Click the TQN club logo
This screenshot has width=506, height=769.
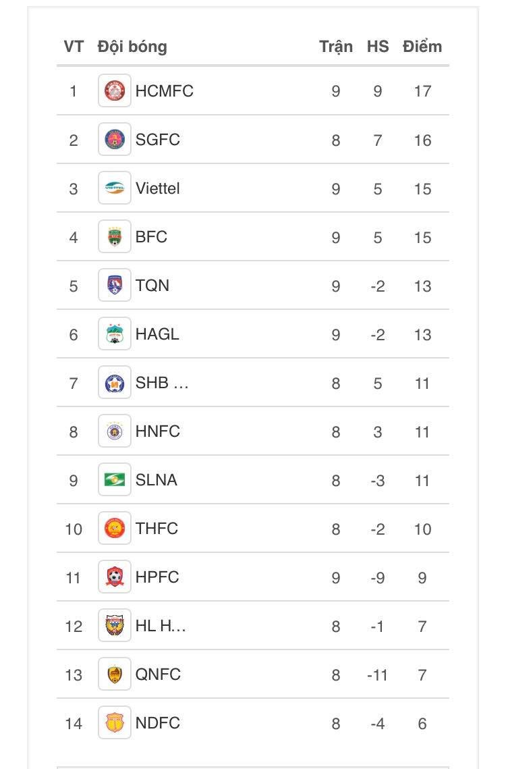coord(114,285)
